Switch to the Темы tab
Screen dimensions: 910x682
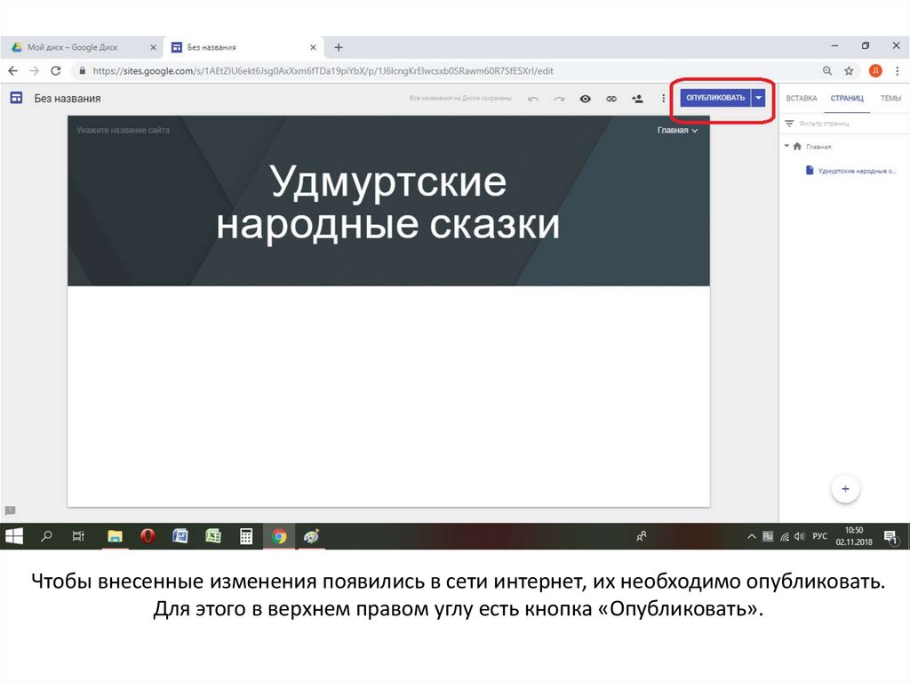click(x=890, y=99)
